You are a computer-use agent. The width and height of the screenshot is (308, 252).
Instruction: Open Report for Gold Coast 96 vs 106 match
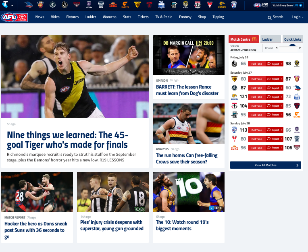click(275, 148)
